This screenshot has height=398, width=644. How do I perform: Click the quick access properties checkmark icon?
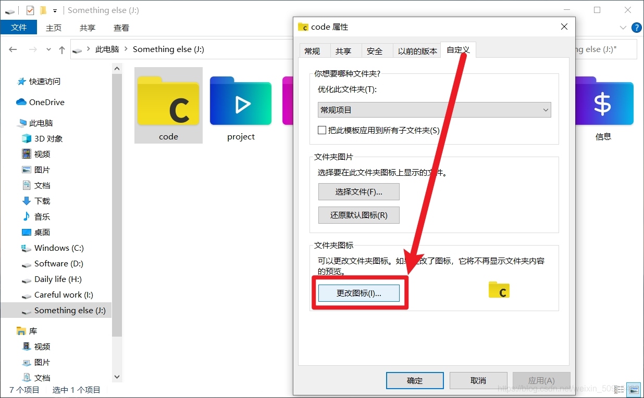(x=30, y=10)
